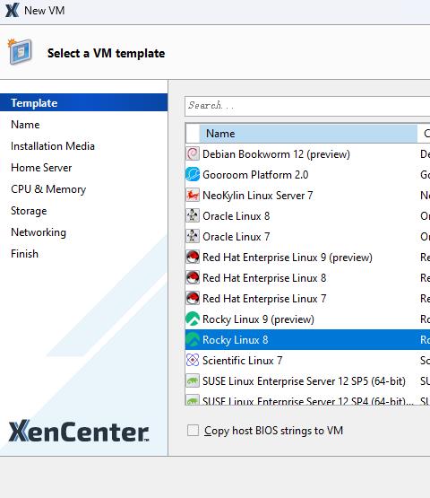This screenshot has width=430, height=498.
Task: Go to the Template wizard step
Action: [x=83, y=102]
